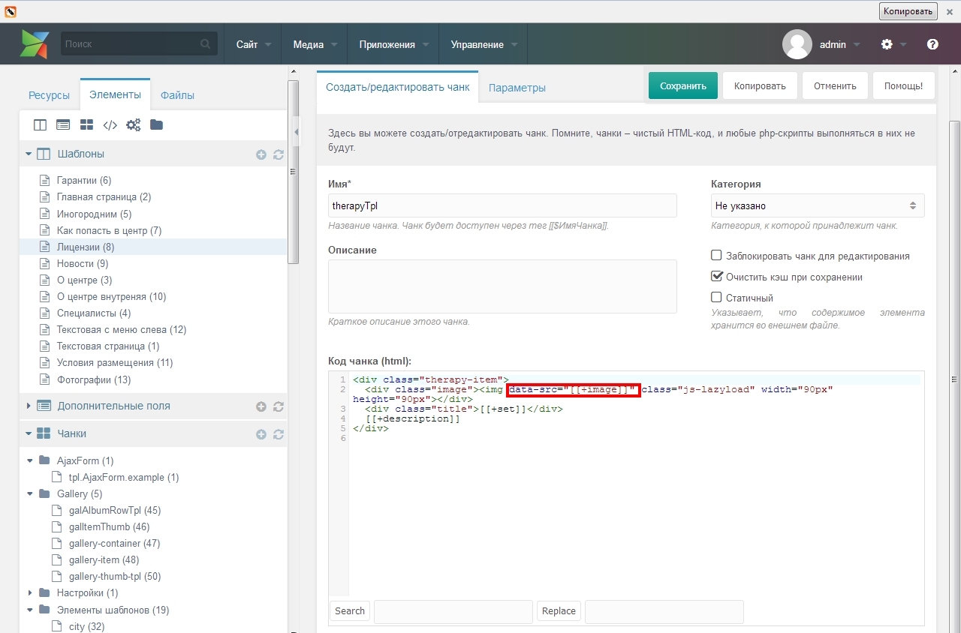
Task: Click the Replace button under code editor
Action: point(559,611)
